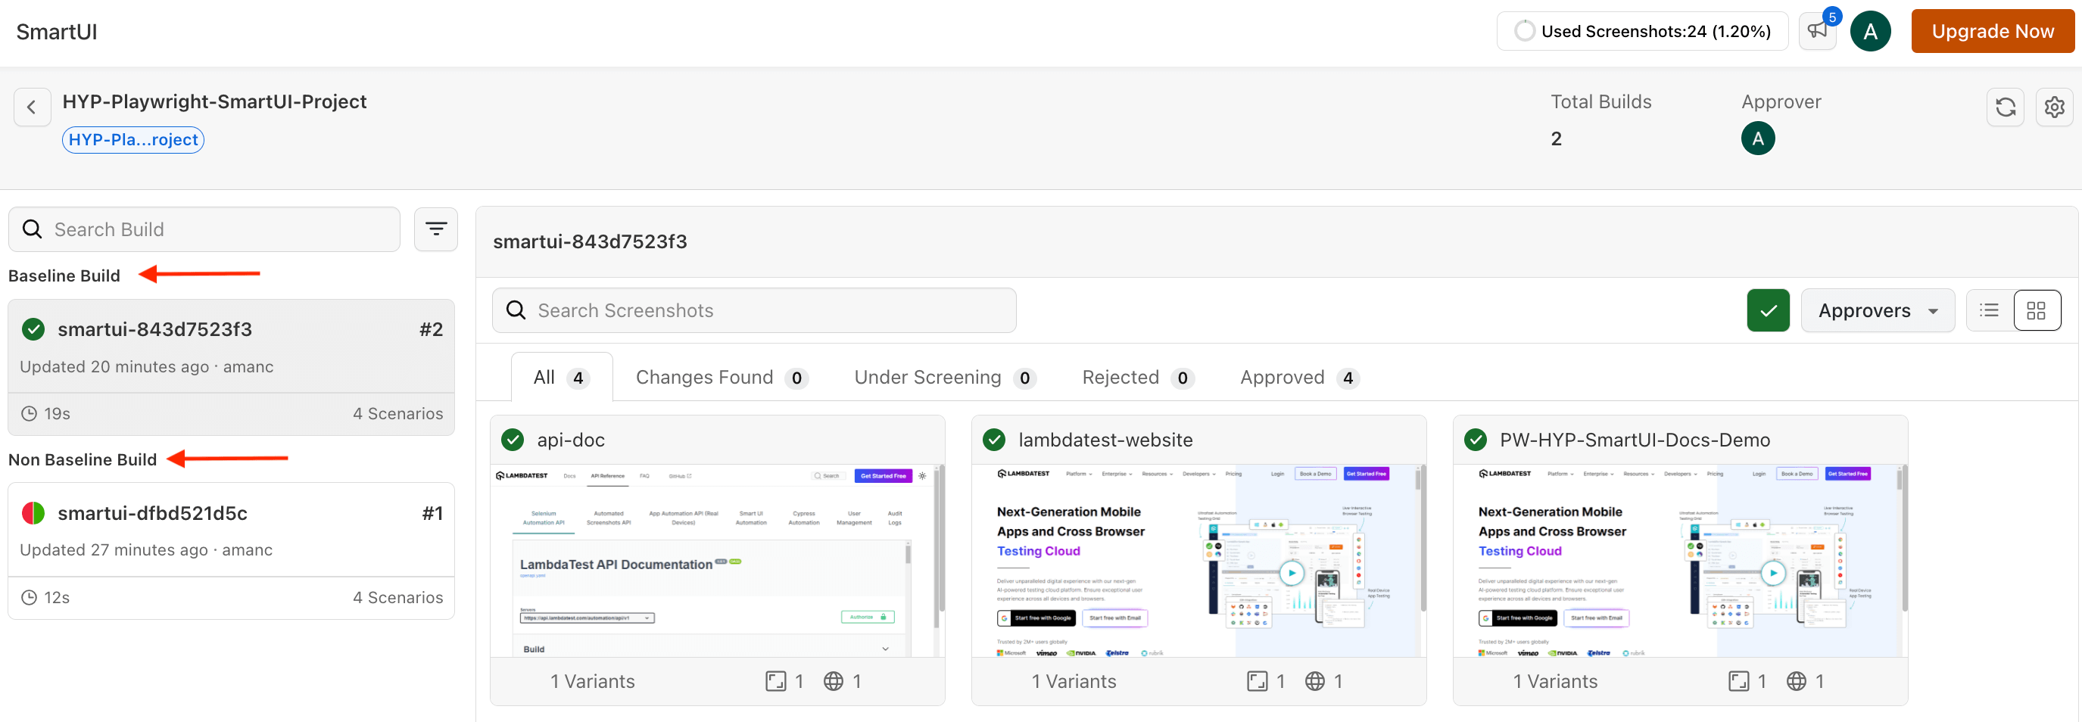
Task: Click the back arrow to leave the project
Action: 32,106
